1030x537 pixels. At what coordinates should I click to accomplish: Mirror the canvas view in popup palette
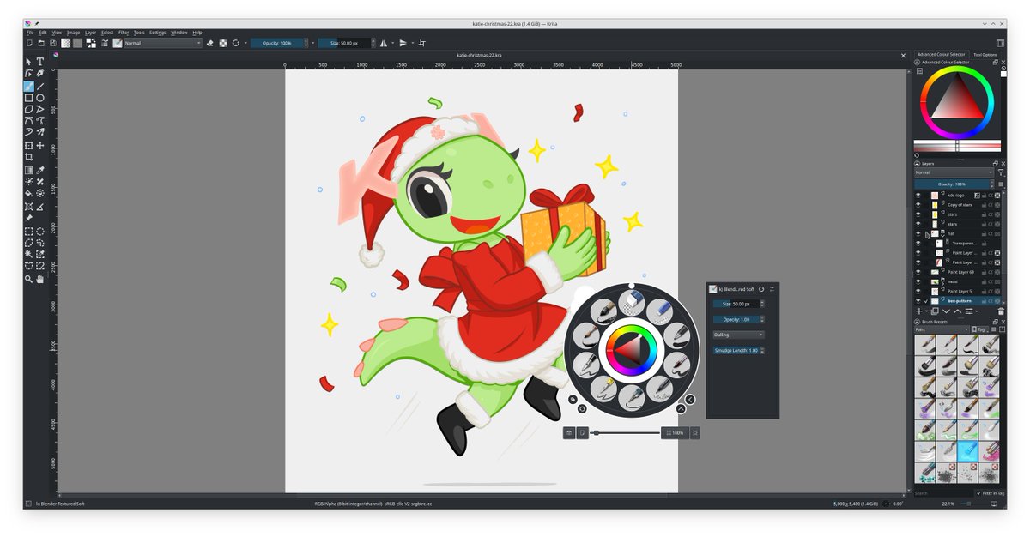click(x=569, y=433)
